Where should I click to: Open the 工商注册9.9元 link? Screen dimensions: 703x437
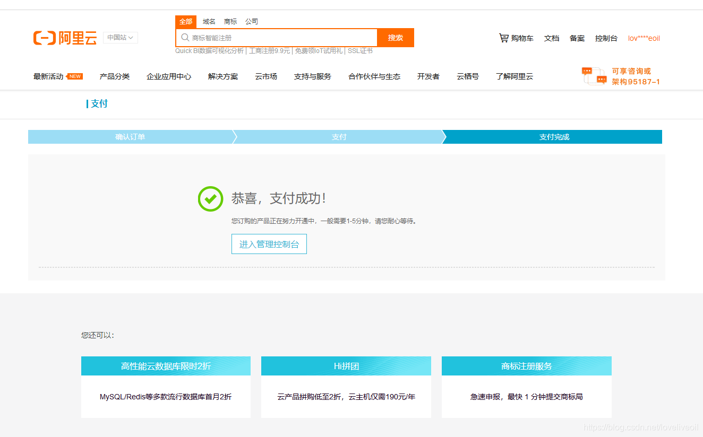coord(270,51)
